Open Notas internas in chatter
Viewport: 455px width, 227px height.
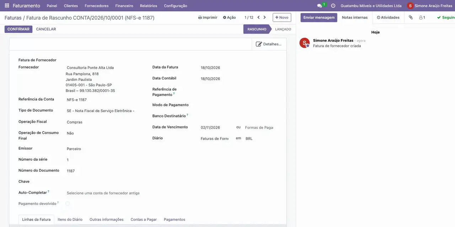click(355, 17)
